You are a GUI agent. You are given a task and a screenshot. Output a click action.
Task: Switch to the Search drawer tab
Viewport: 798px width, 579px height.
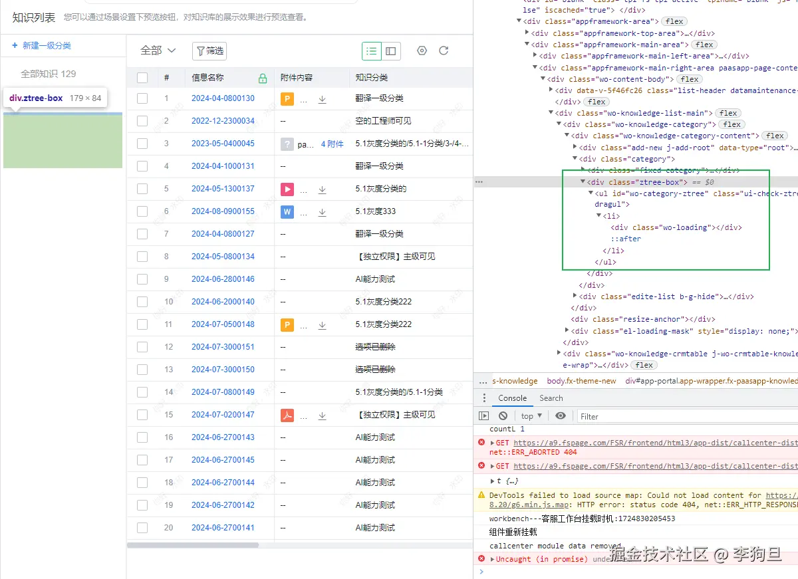tap(551, 398)
